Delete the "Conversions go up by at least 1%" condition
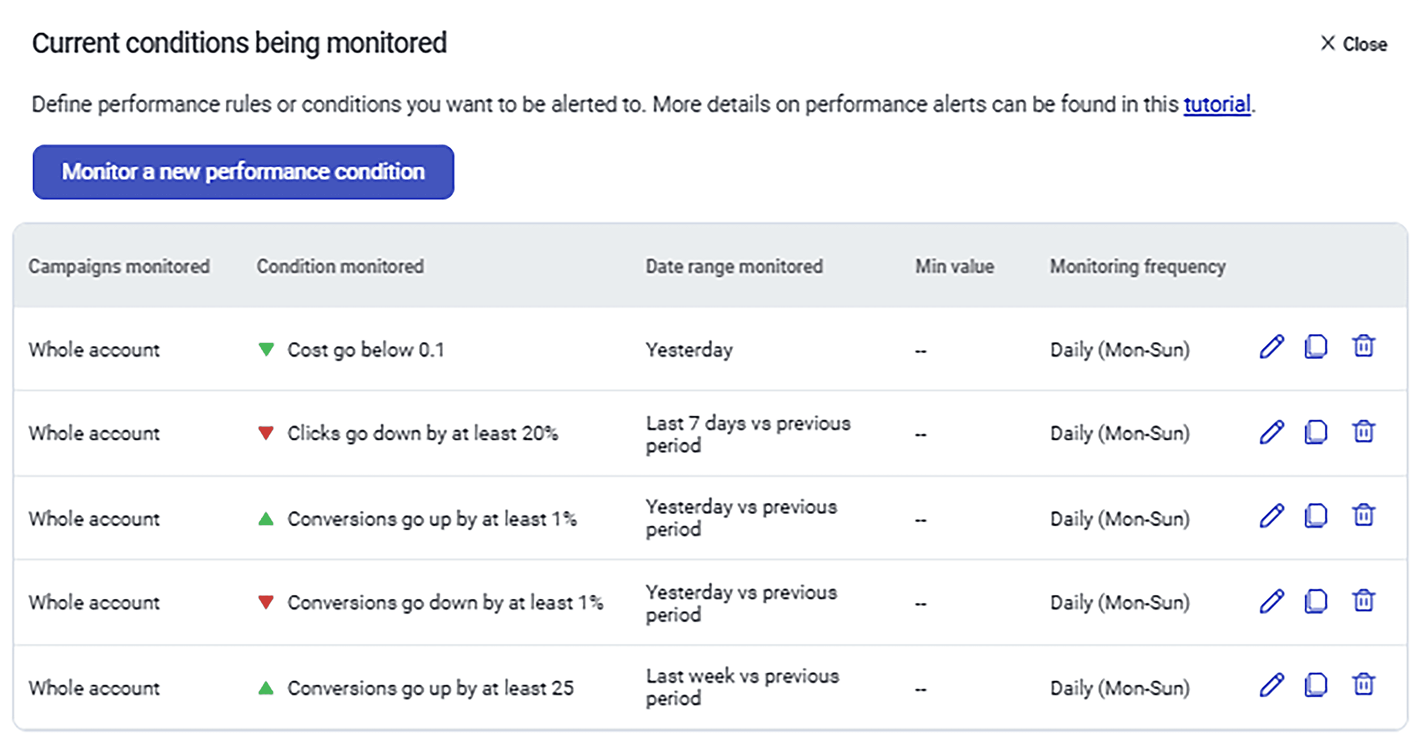The width and height of the screenshot is (1419, 742). tap(1362, 517)
